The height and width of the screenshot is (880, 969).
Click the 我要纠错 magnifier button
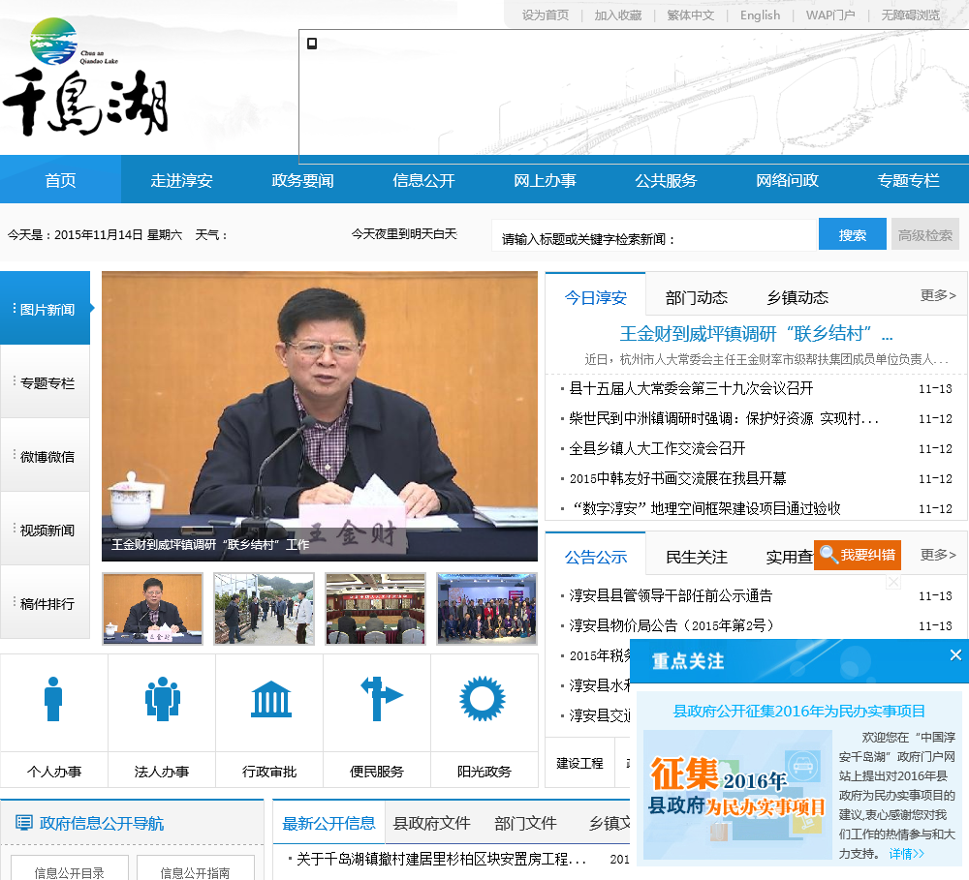coord(858,555)
